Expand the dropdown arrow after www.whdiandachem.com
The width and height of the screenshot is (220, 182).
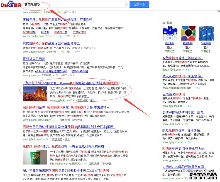pyautogui.click(x=194, y=88)
